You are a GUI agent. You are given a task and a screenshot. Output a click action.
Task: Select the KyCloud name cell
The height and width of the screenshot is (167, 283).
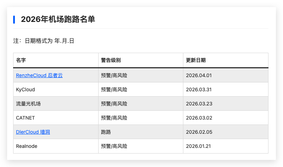(x=26, y=90)
